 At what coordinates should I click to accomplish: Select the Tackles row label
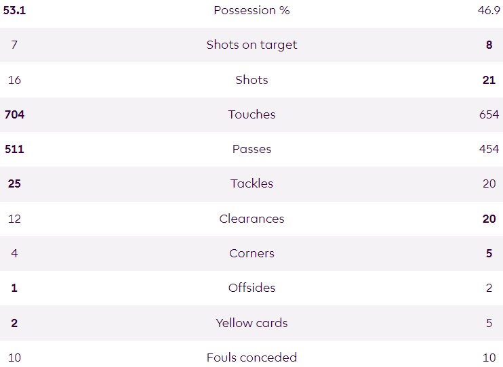coord(251,183)
